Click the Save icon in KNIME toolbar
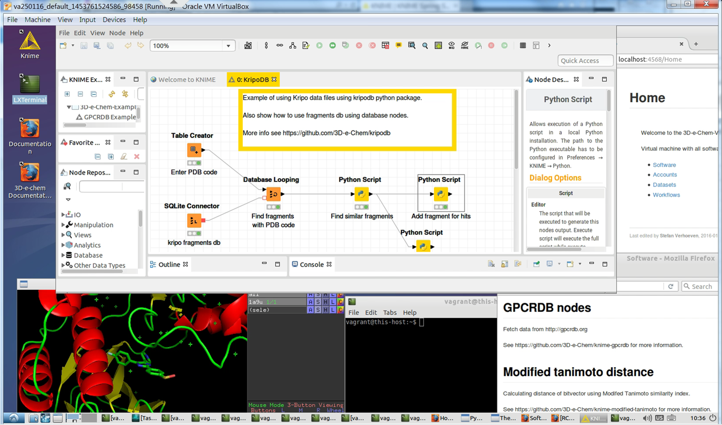 [84, 46]
